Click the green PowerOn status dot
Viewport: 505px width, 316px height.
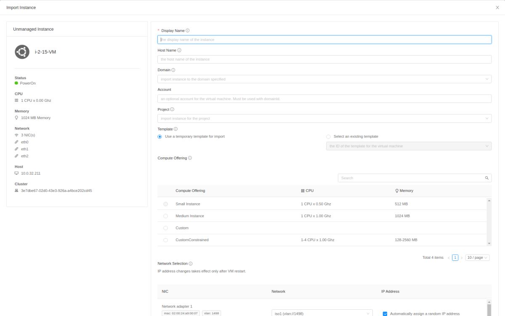pyautogui.click(x=16, y=83)
